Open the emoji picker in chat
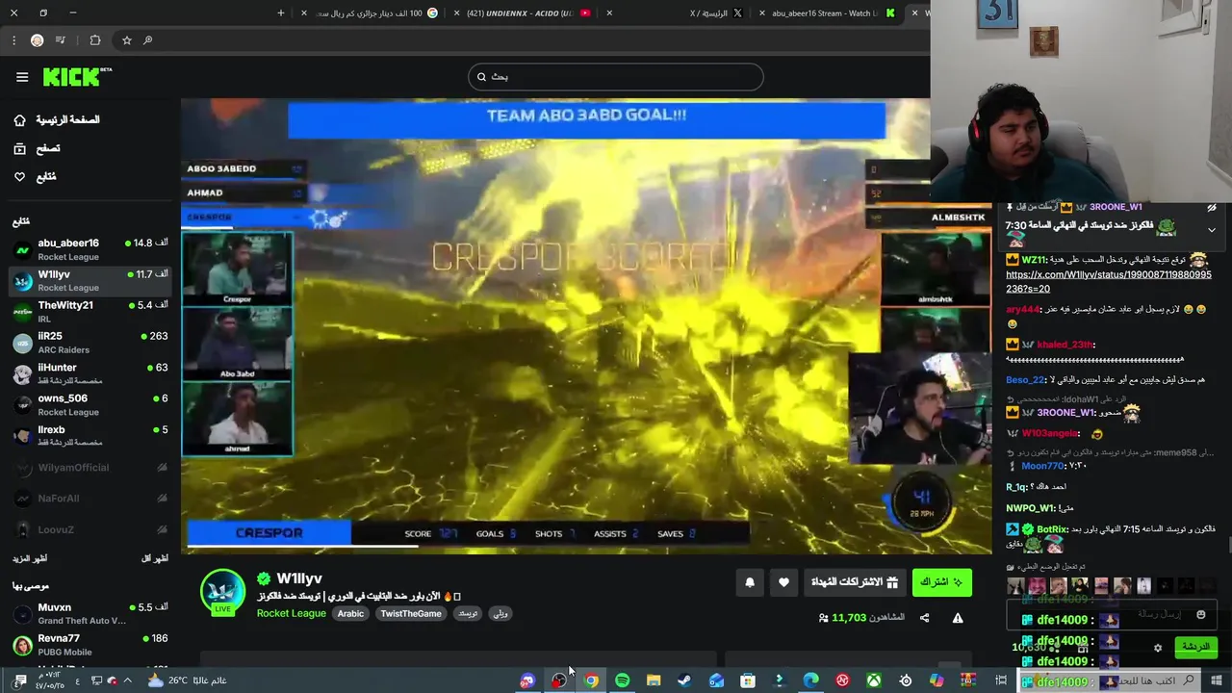The image size is (1232, 693). 1201,614
